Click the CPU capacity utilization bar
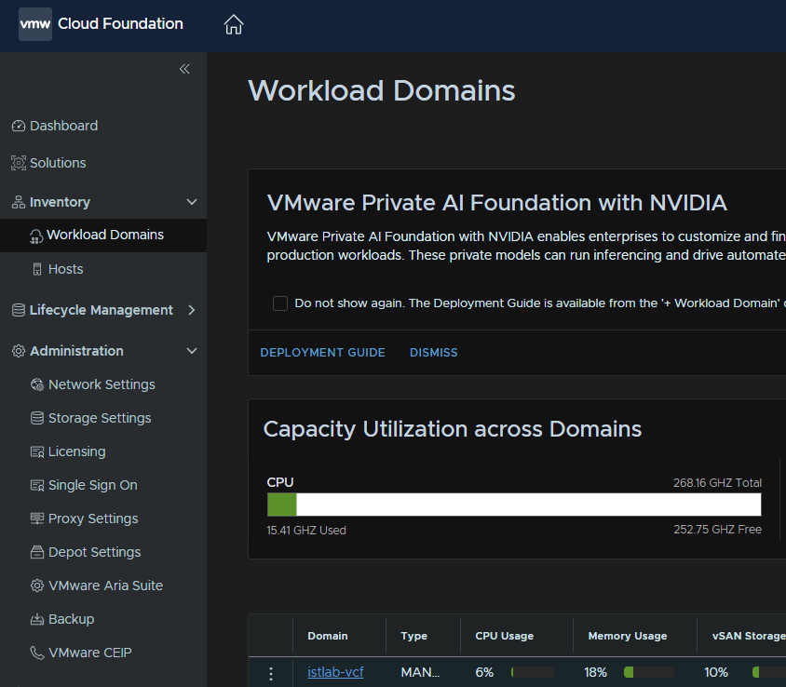786x687 pixels. pyautogui.click(x=514, y=505)
